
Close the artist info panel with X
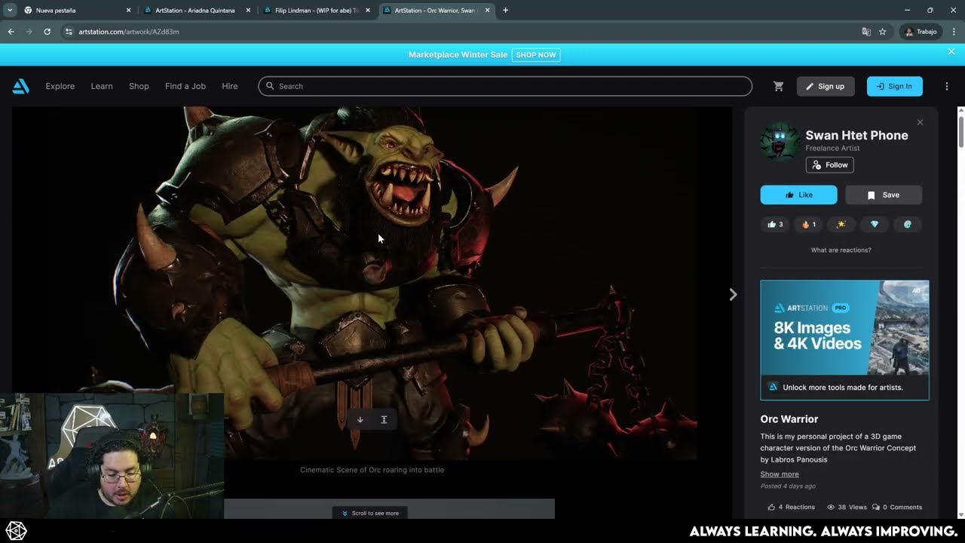point(920,122)
